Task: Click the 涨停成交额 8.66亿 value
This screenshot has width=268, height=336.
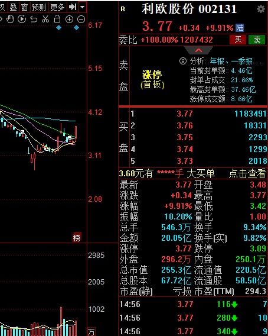Action: (241, 99)
